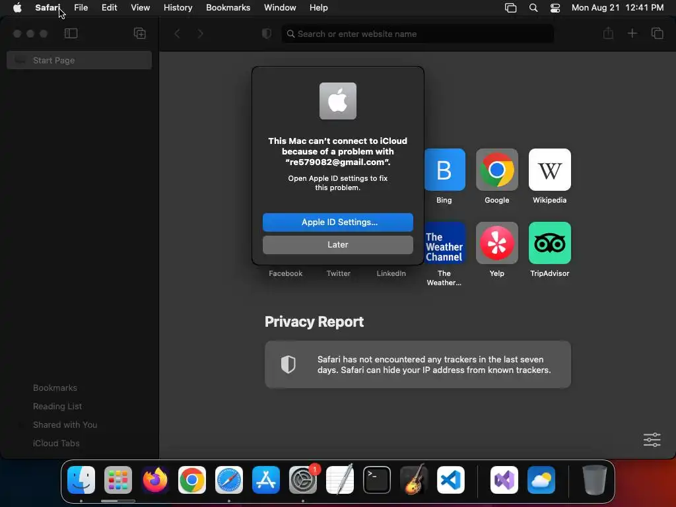This screenshot has height=507, width=676.
Task: Open the LinkedIn favorite
Action: pyautogui.click(x=391, y=273)
